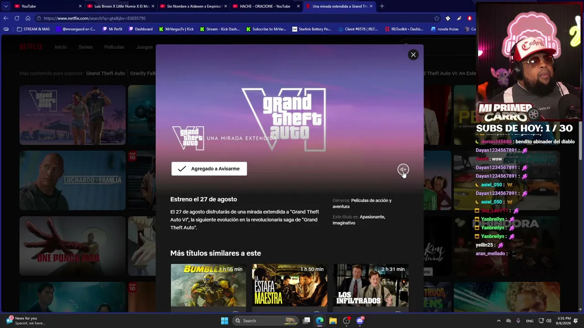The image size is (584, 328).
Task: Open the One Punch Man thumbnail
Action: coord(72,246)
